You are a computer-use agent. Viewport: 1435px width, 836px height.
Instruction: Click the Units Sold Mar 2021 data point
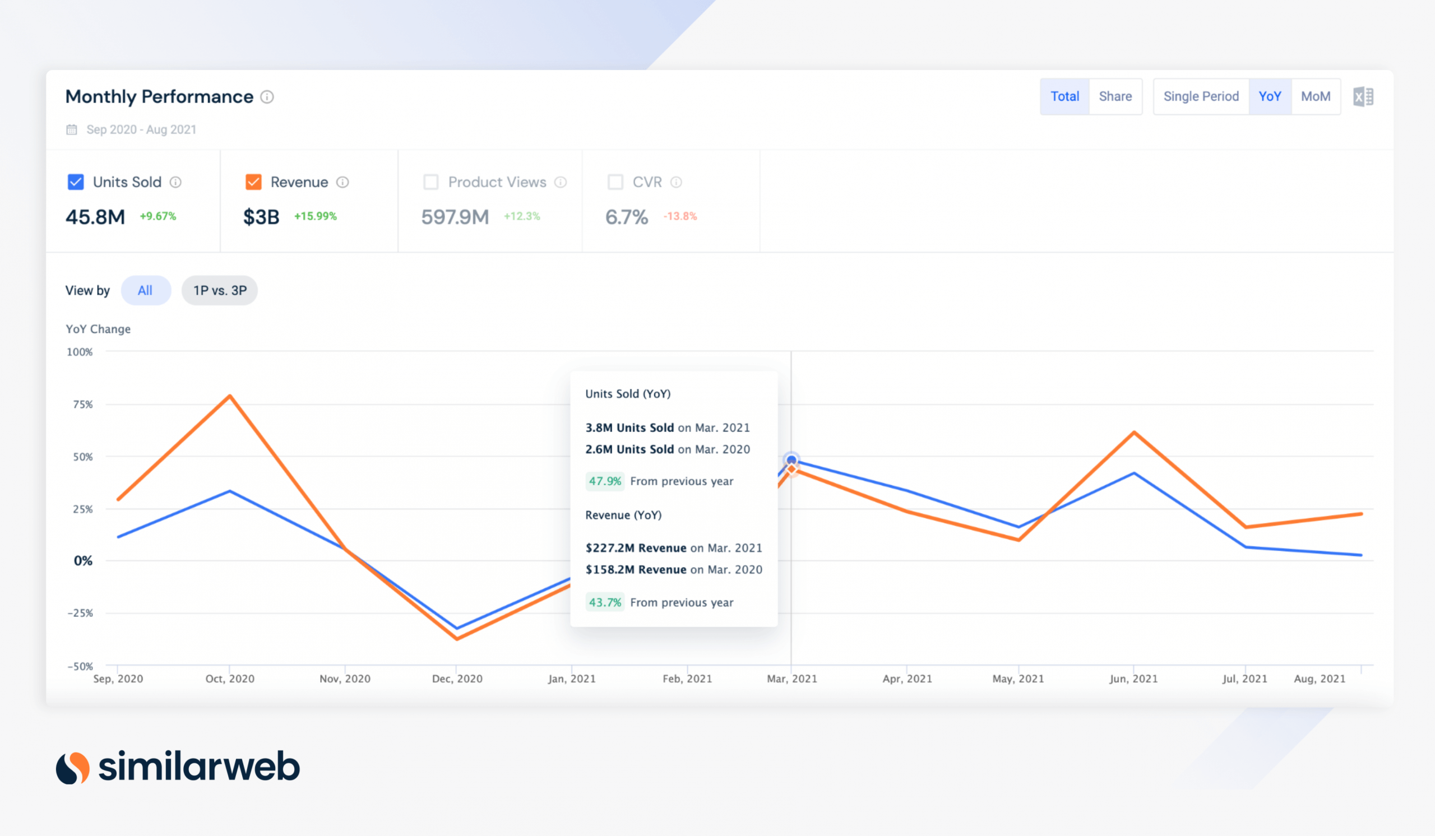[791, 460]
